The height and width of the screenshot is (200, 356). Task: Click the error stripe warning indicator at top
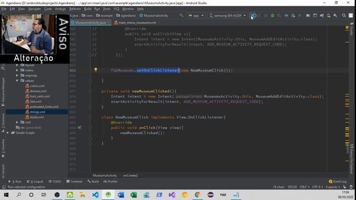tap(347, 28)
